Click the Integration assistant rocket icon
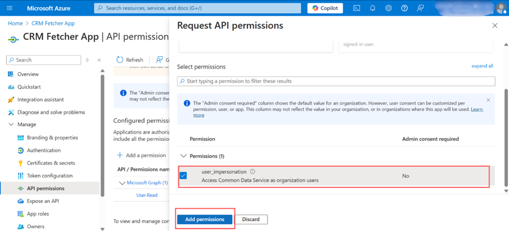The width and height of the screenshot is (509, 231). click(x=11, y=100)
